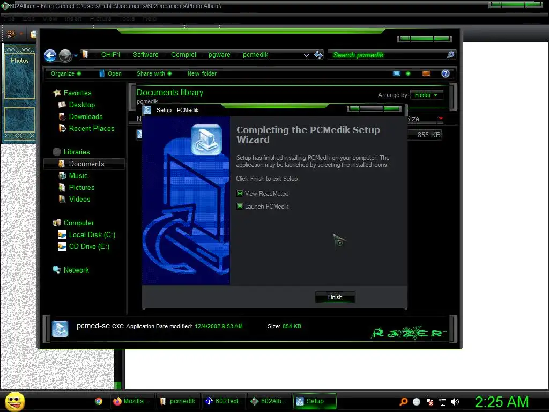Select Computer in the navigation pane
This screenshot has width=549, height=412.
(x=79, y=223)
